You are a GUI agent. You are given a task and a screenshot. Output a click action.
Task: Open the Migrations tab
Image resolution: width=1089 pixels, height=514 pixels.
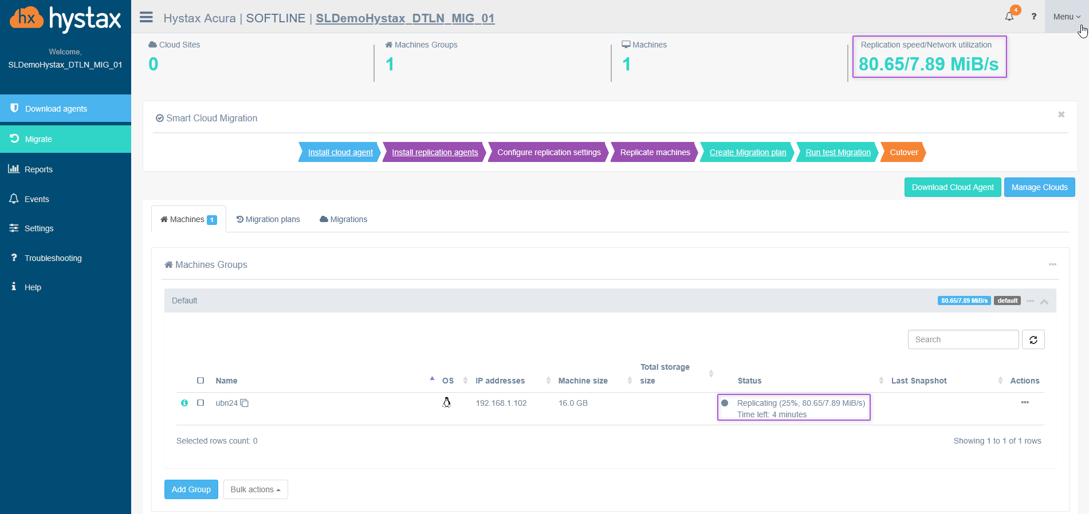pyautogui.click(x=344, y=219)
